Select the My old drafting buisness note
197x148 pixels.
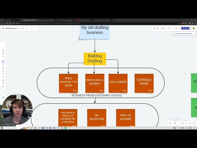(95, 32)
